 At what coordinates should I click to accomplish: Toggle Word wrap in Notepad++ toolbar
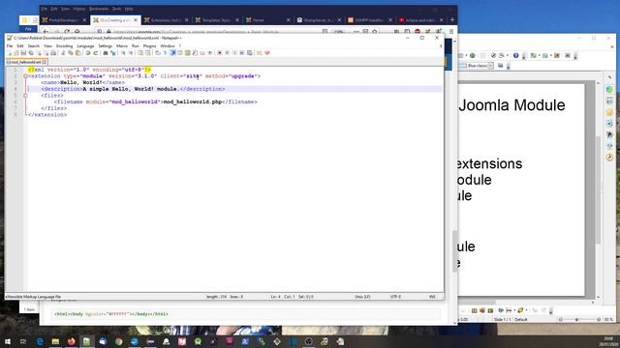(158, 53)
